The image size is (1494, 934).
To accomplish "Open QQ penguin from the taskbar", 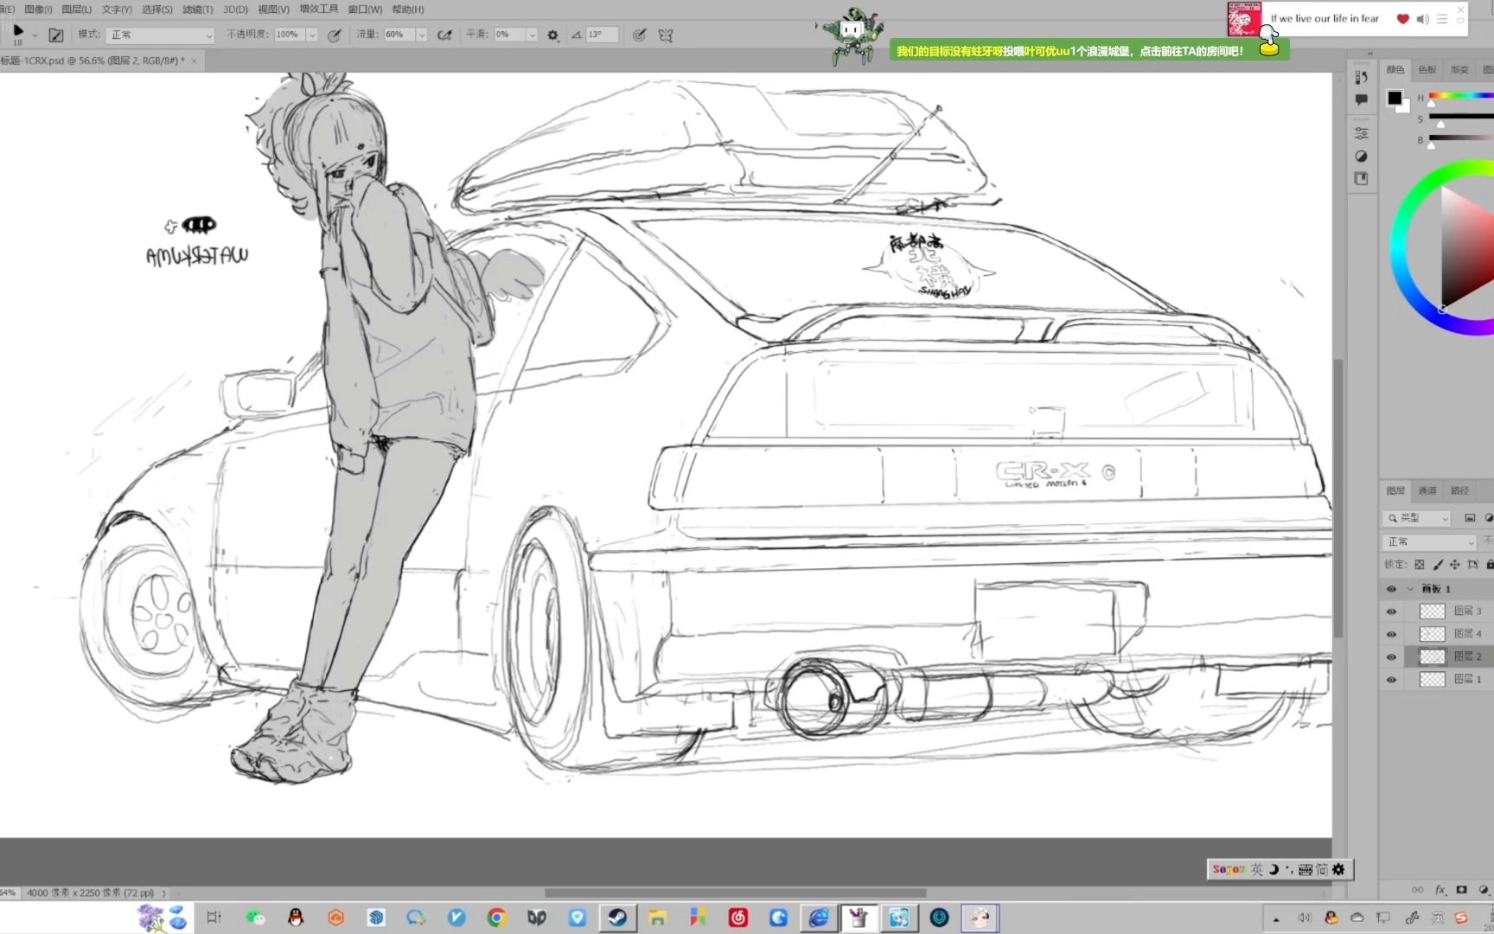I will 296,918.
